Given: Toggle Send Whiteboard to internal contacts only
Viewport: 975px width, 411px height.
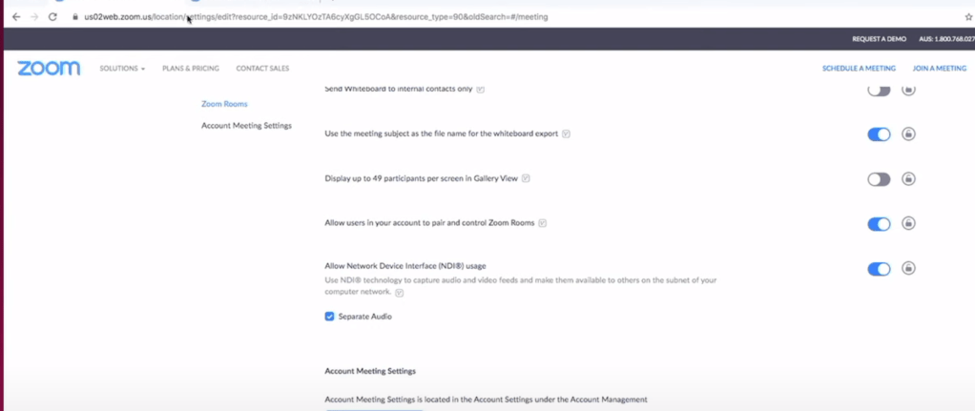Looking at the screenshot, I should (x=879, y=91).
